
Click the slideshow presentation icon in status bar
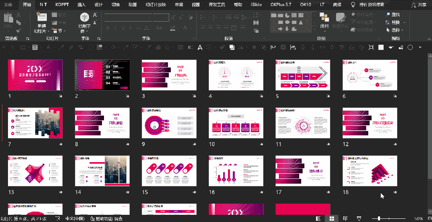pyautogui.click(x=359, y=218)
